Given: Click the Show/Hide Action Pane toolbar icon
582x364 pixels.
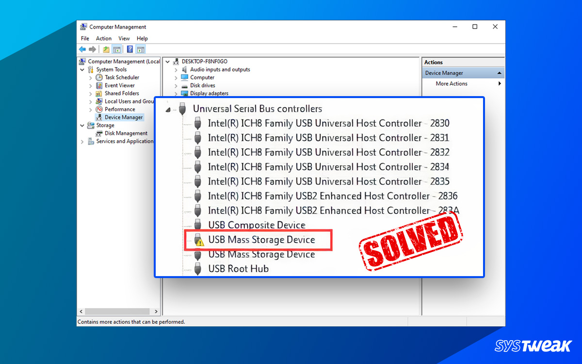Looking at the screenshot, I should pos(141,49).
